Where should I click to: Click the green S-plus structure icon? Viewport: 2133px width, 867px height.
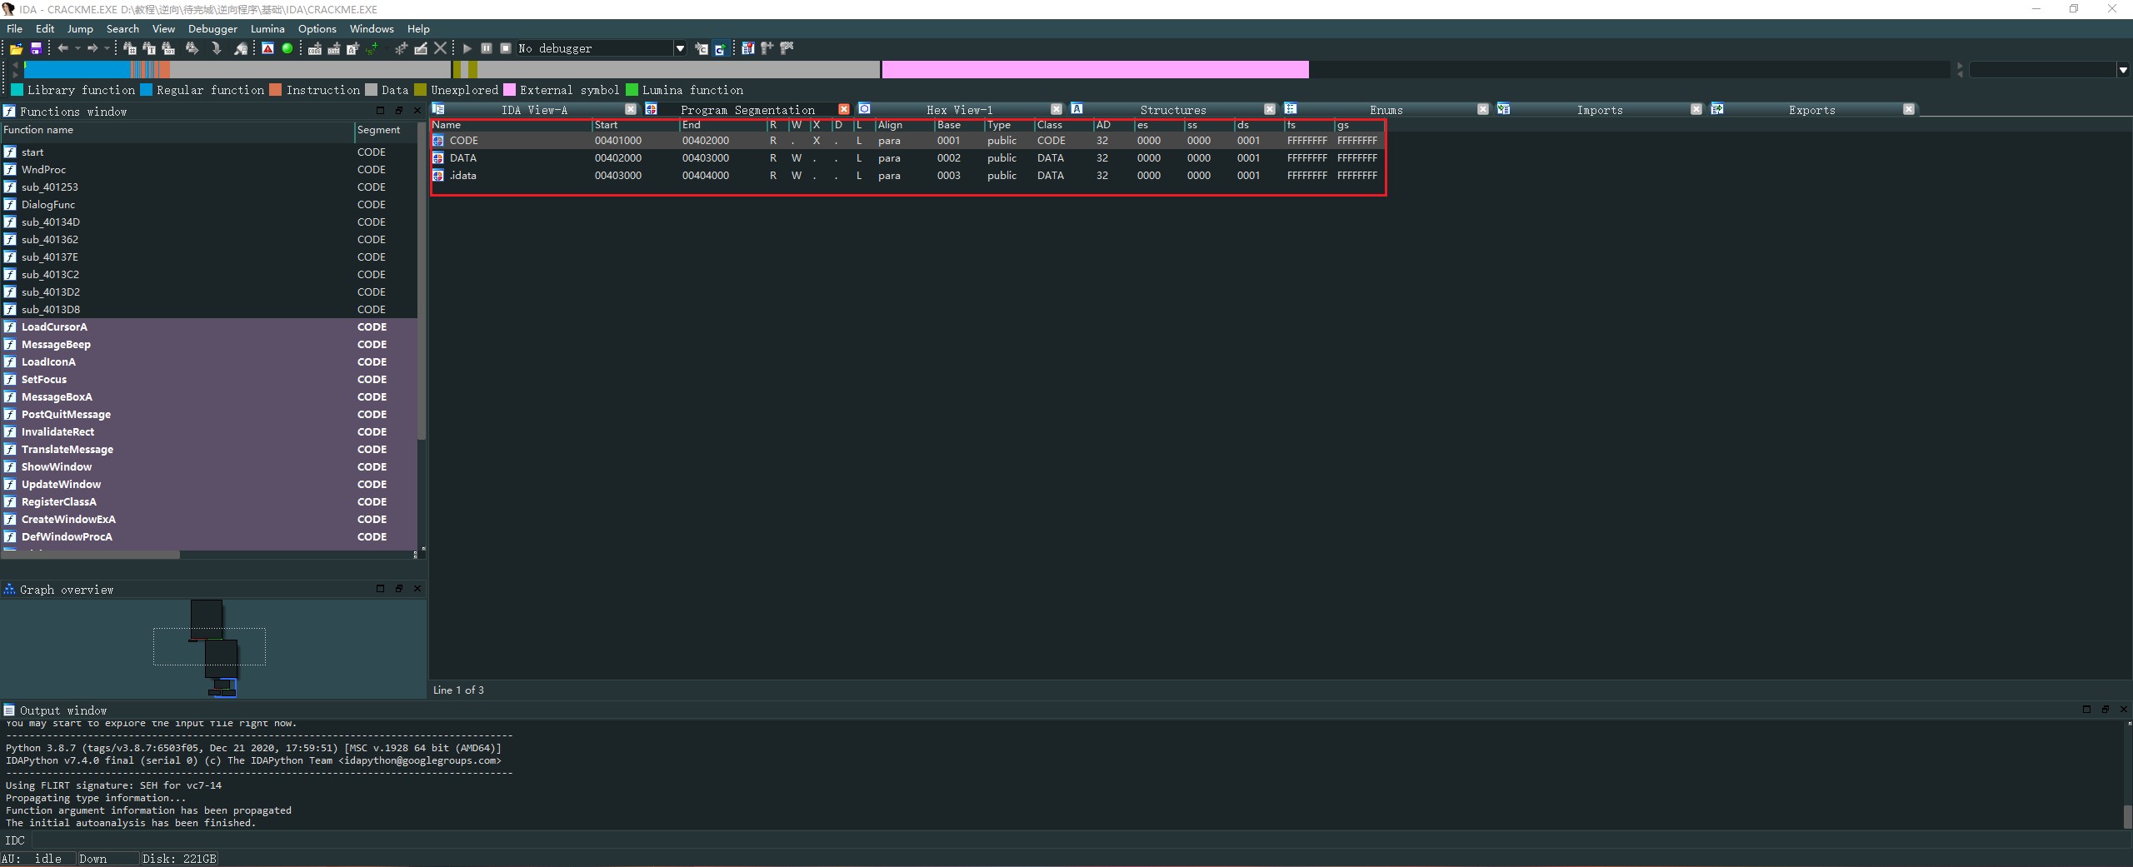372,48
